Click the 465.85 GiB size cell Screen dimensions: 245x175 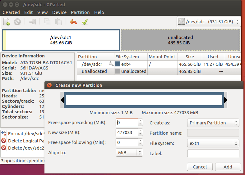click(x=190, y=71)
